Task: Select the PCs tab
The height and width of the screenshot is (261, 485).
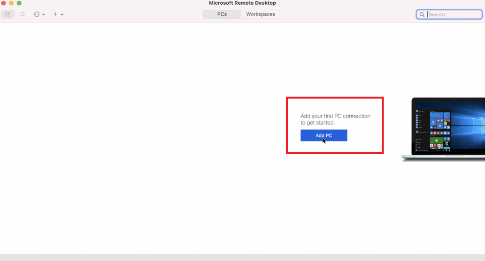Action: [x=222, y=14]
